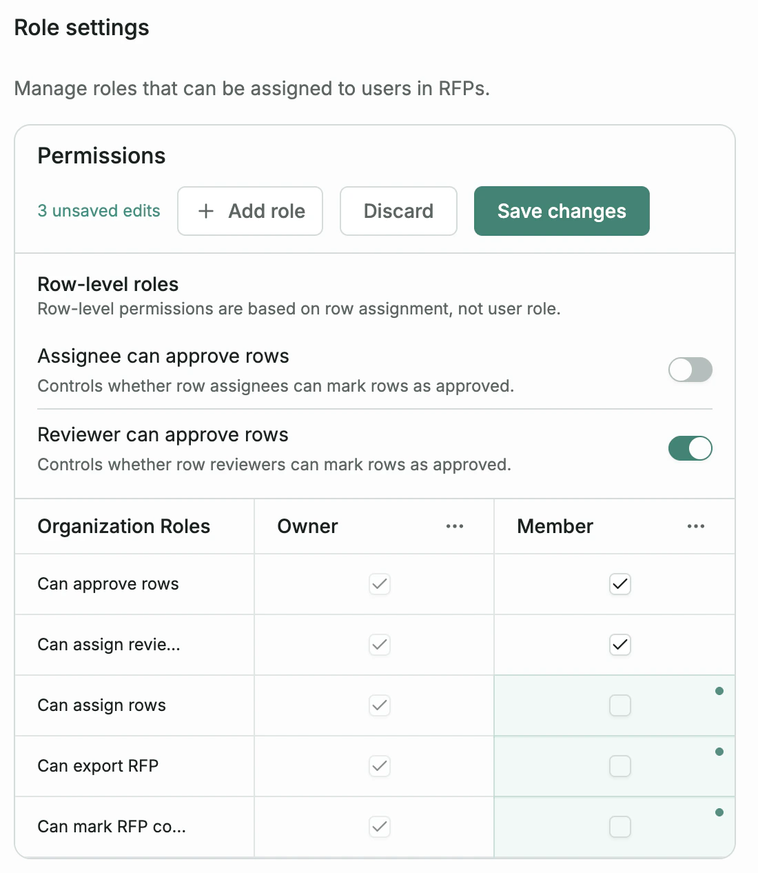The height and width of the screenshot is (873, 758).
Task: Open the Owner column ellipsis menu
Action: pos(455,526)
